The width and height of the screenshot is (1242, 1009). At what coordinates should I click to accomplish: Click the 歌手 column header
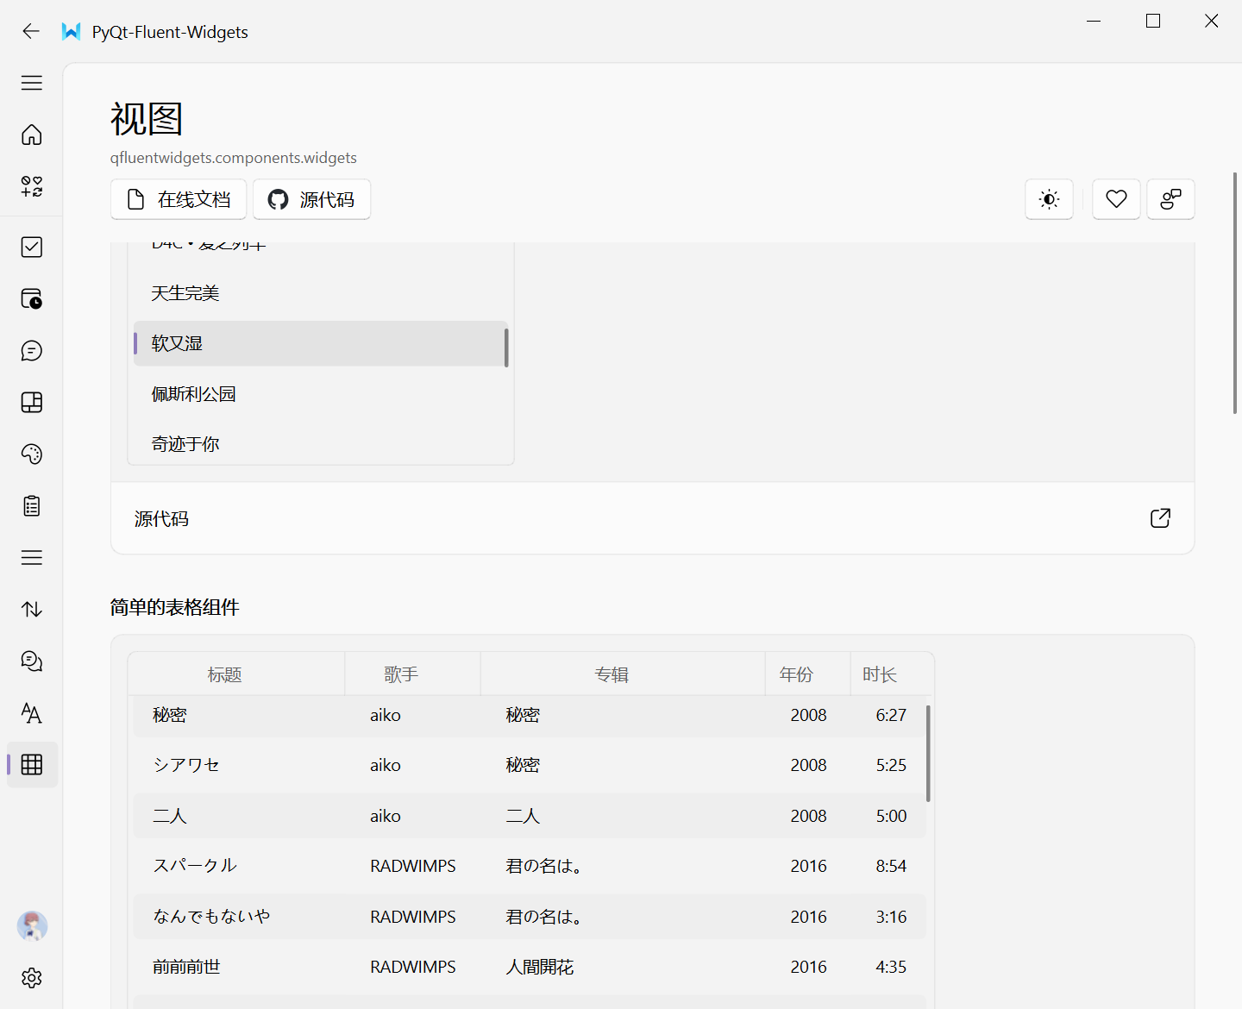(413, 674)
